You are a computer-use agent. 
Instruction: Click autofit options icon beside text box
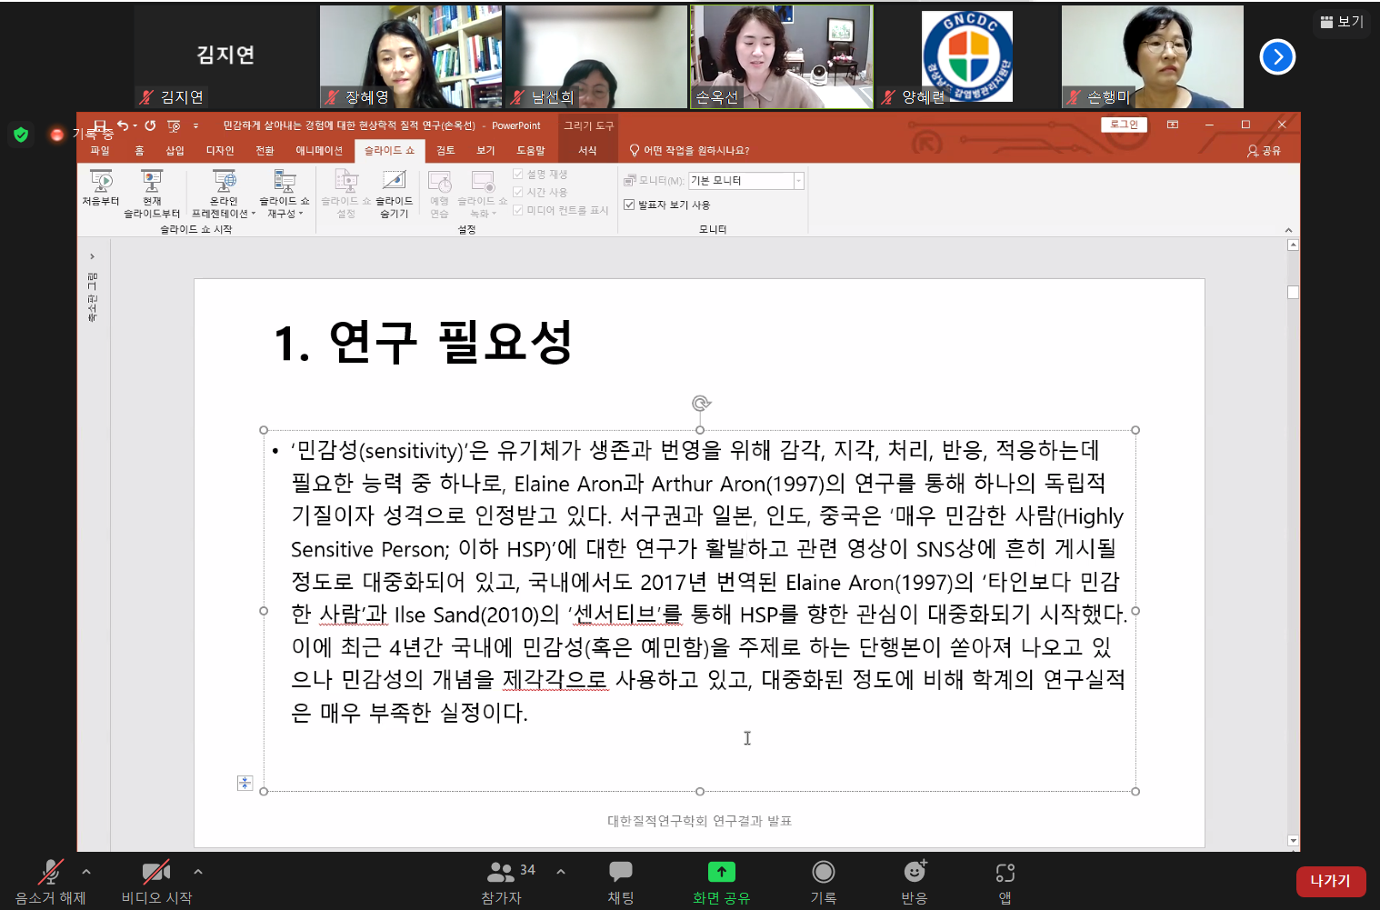(x=245, y=783)
